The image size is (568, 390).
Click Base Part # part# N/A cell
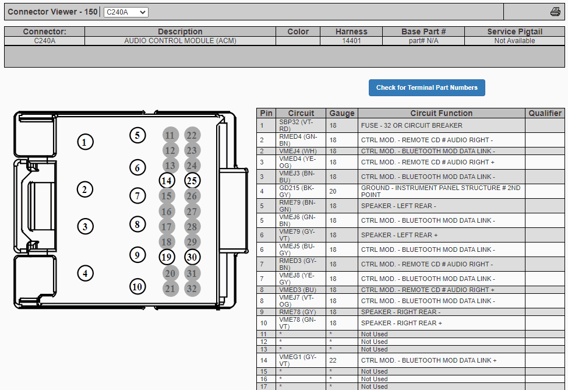[424, 41]
